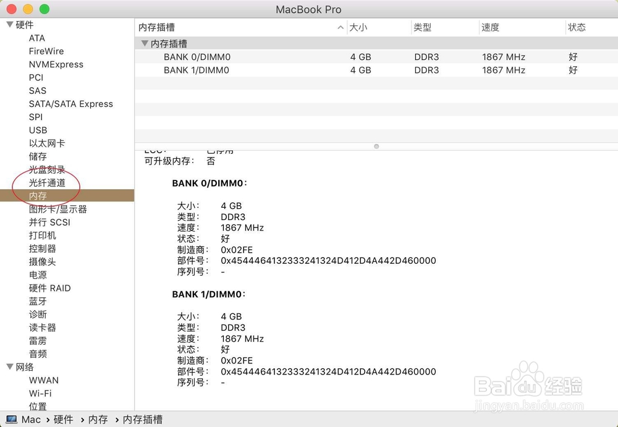Click the Mac laptop icon in breadcrumb bar
618x427 pixels.
coord(11,420)
